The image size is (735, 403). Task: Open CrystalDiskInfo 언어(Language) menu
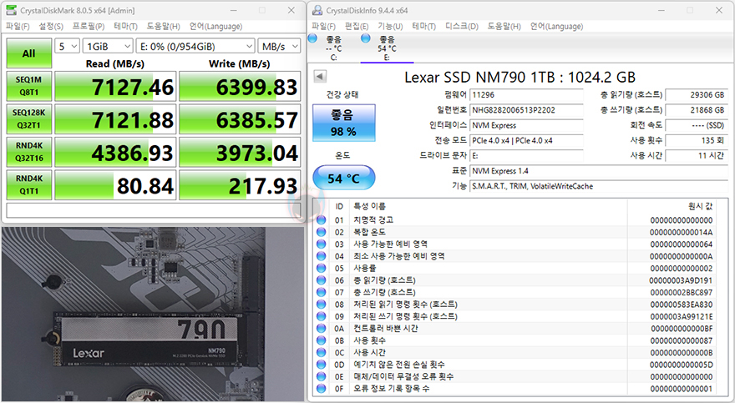tap(556, 26)
